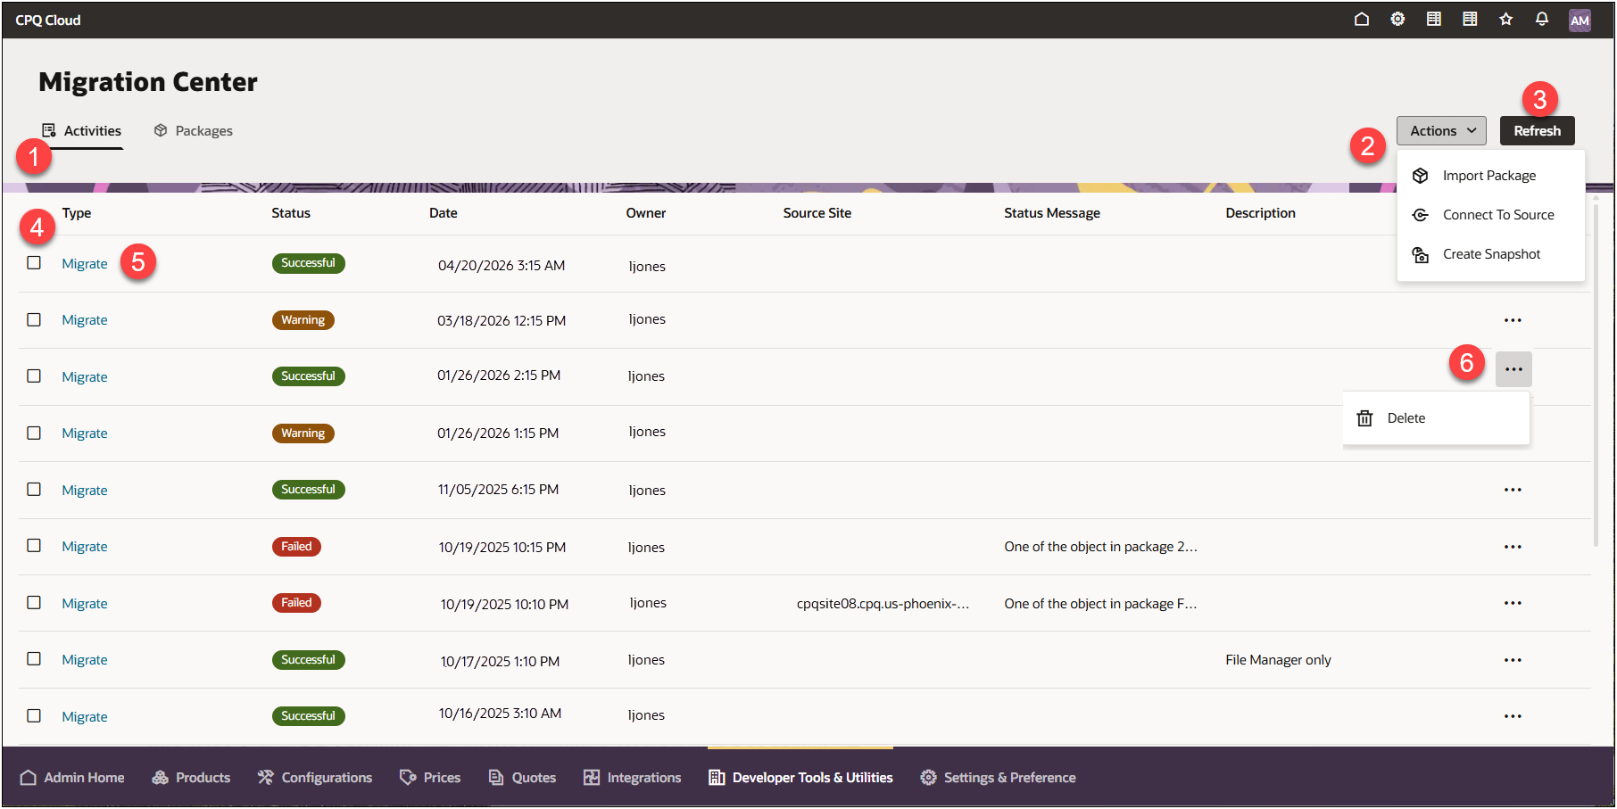Click Admin Home icon in footer
Viewport: 1617px width, 809px height.
coord(28,778)
